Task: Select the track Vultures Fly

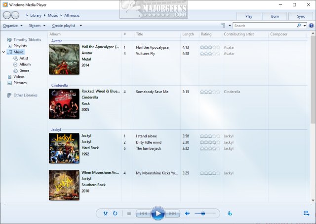Action: coord(145,54)
